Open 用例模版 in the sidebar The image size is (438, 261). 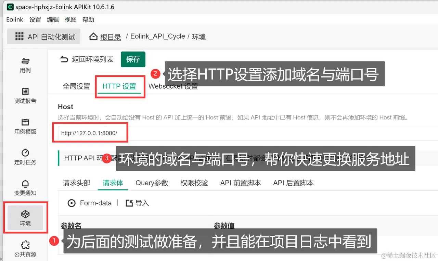click(25, 127)
